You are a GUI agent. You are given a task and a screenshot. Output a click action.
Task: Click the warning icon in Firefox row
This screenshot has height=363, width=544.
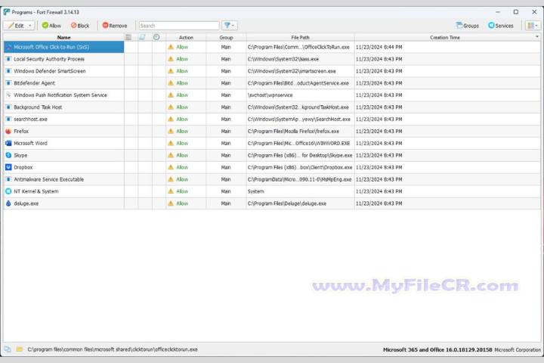(x=171, y=131)
